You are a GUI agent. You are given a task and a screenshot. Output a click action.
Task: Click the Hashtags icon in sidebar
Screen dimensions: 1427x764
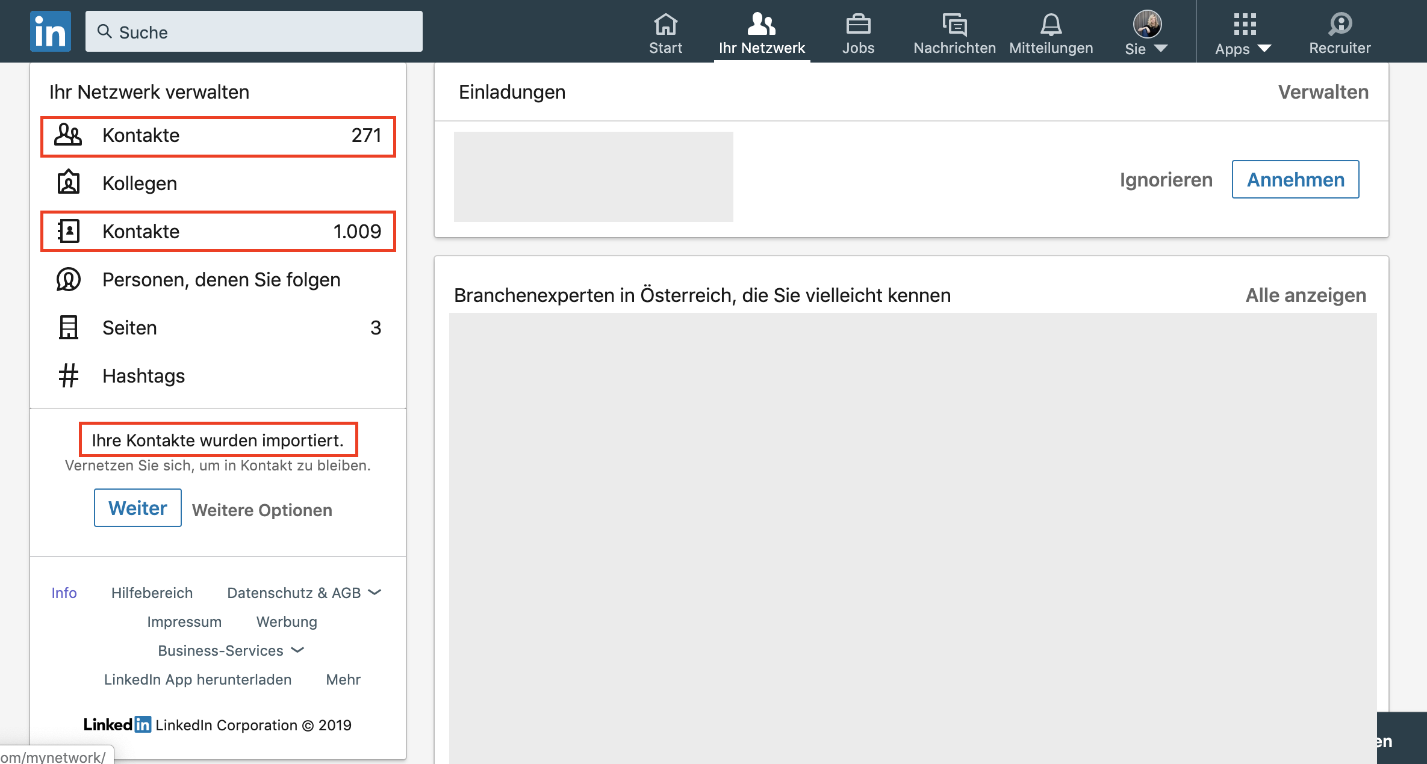click(69, 376)
